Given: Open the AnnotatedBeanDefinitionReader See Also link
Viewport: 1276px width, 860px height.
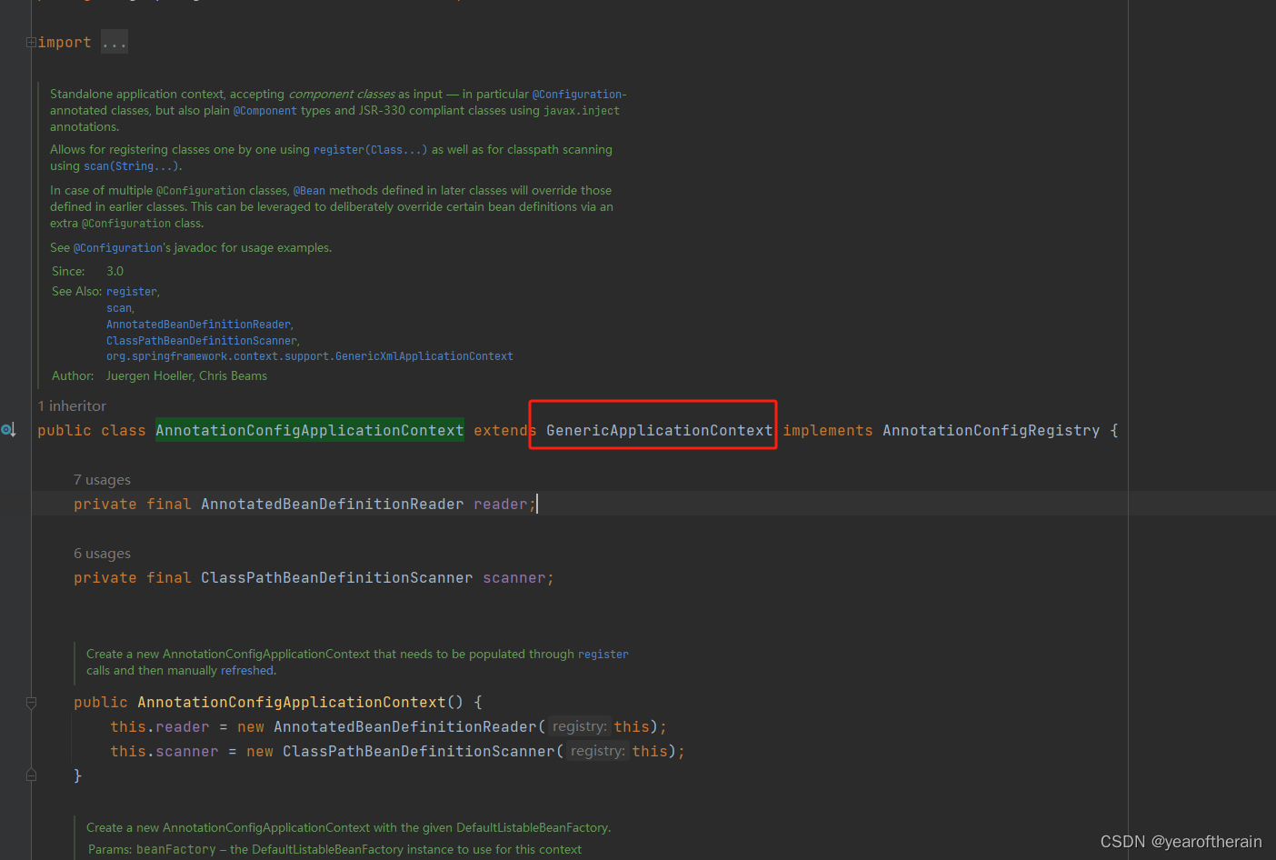Looking at the screenshot, I should pyautogui.click(x=198, y=325).
